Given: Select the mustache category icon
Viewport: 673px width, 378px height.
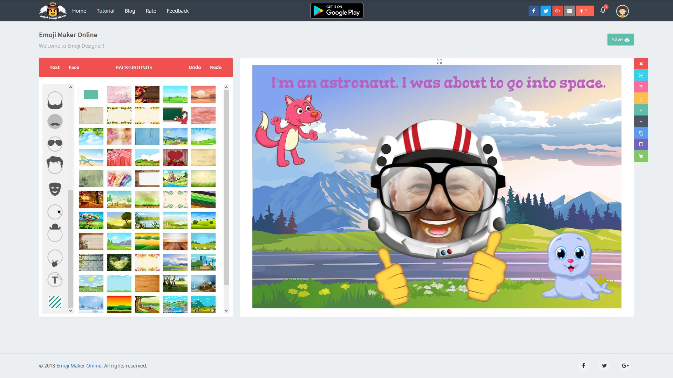Looking at the screenshot, I should click(55, 121).
